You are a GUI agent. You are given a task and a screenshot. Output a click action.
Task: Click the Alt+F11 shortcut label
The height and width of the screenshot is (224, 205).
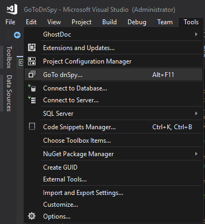[163, 75]
